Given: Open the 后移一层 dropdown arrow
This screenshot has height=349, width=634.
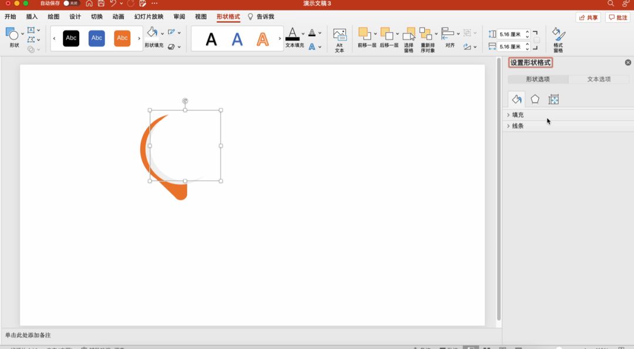Looking at the screenshot, I should (x=397, y=34).
